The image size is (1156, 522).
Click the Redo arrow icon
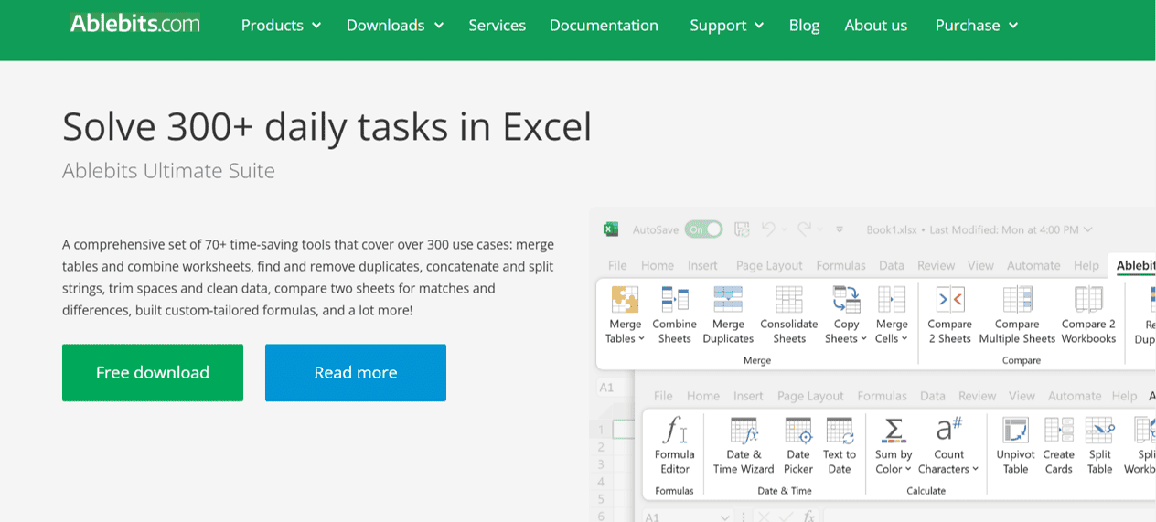(804, 229)
